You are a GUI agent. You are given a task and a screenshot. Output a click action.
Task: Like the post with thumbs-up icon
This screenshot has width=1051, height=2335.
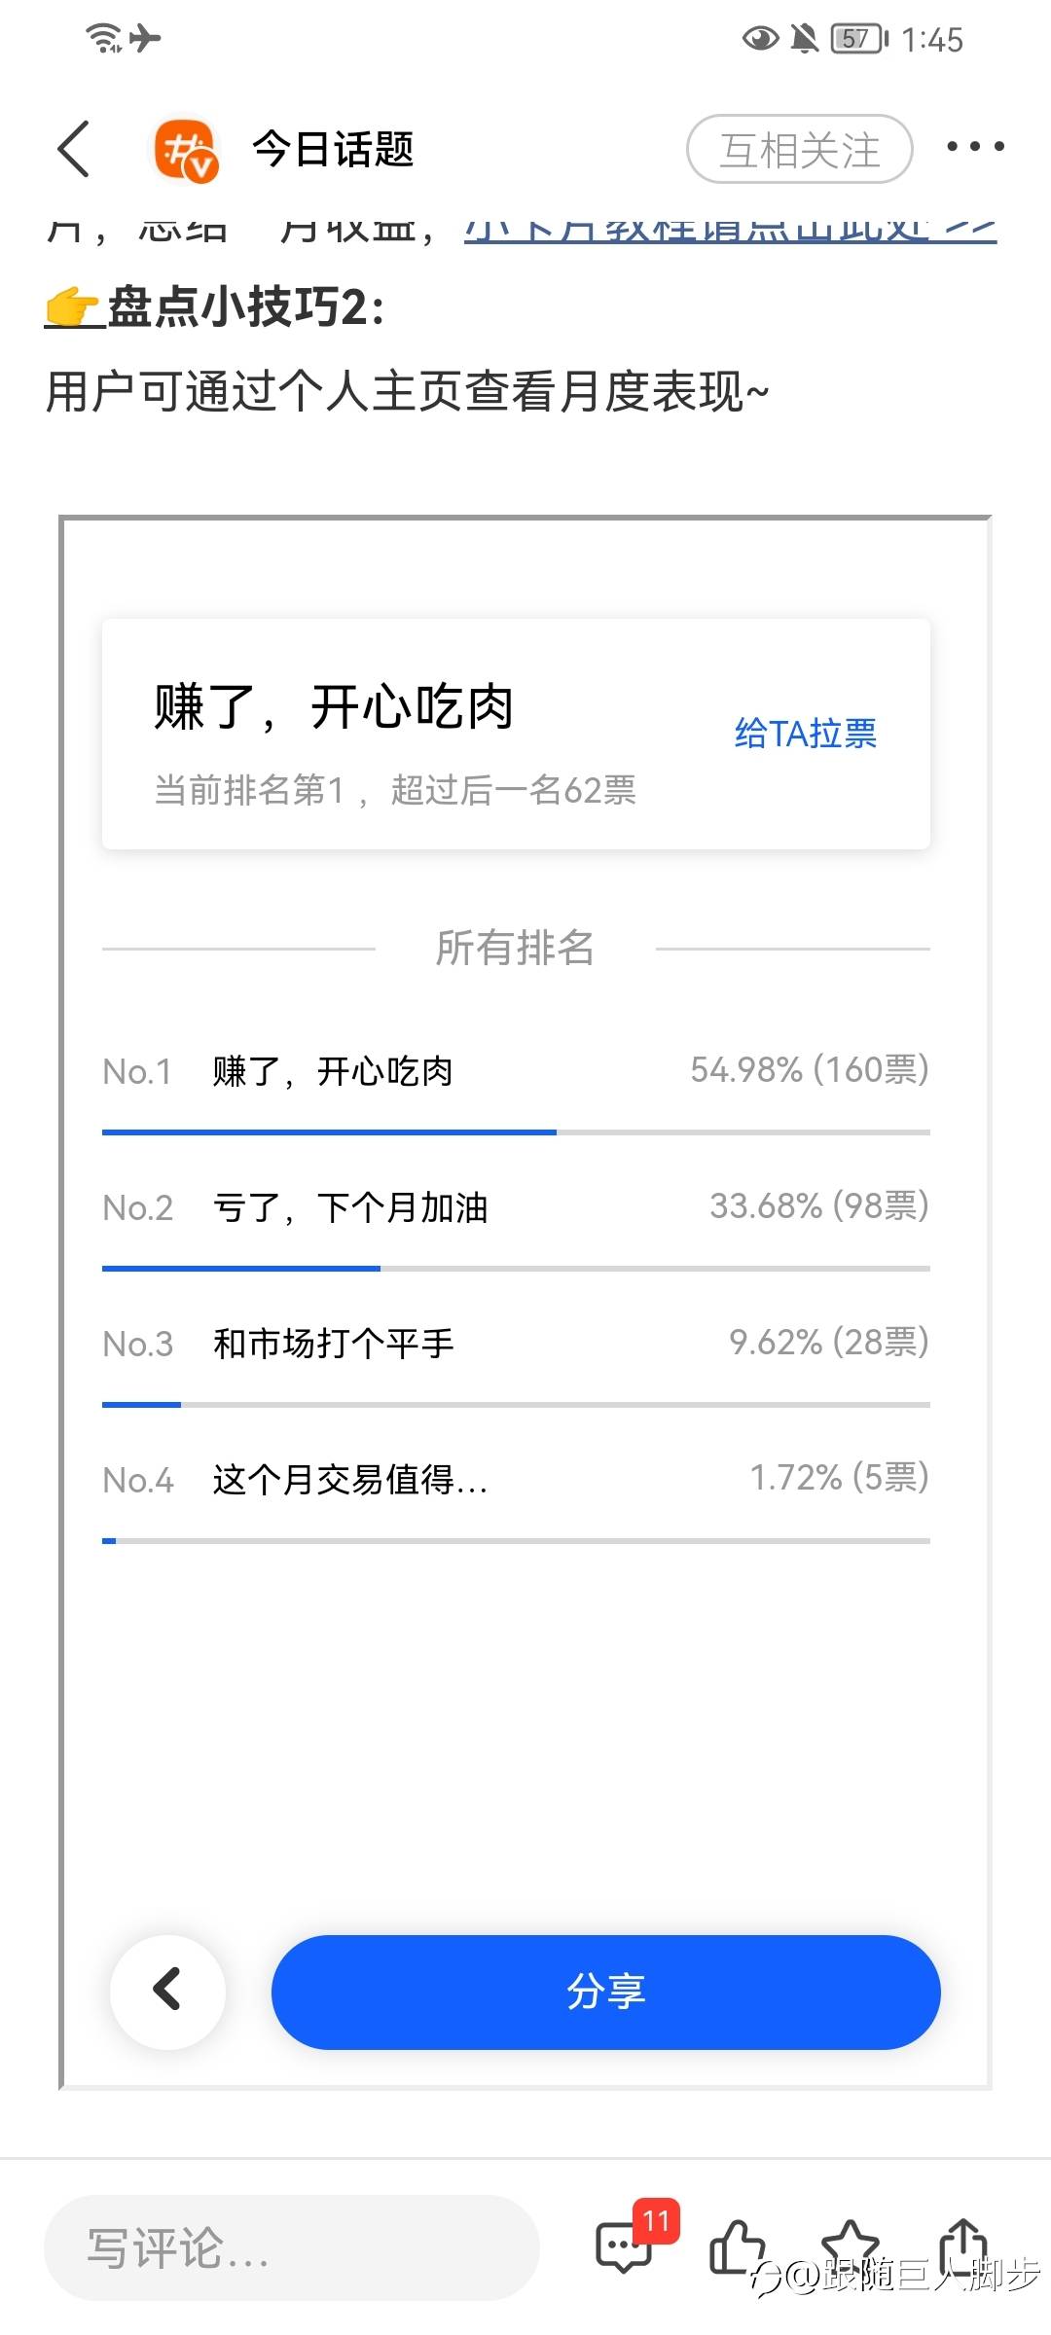(x=737, y=2246)
